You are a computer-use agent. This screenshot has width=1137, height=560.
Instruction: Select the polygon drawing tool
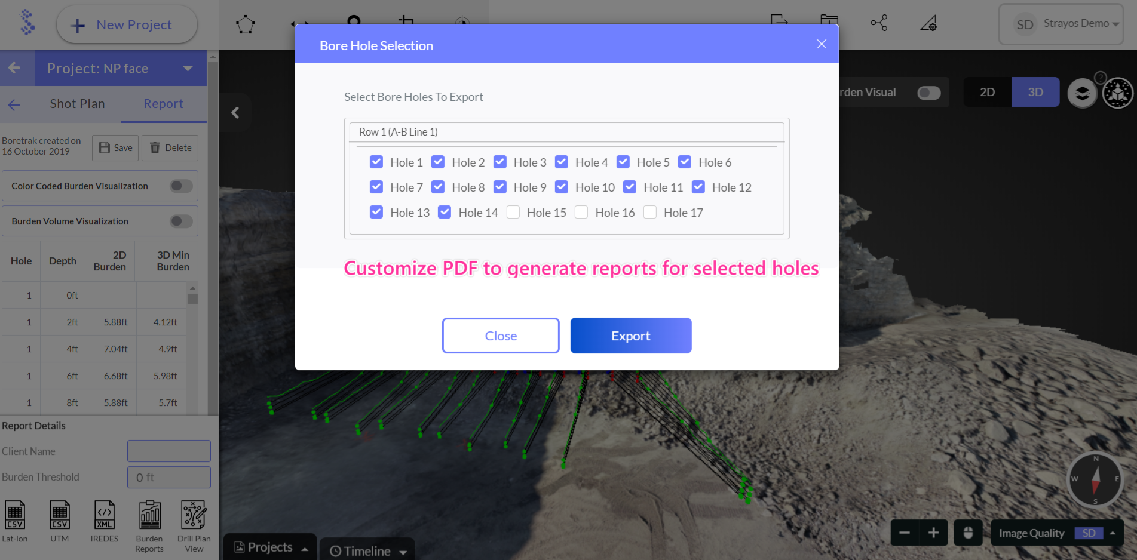(x=246, y=24)
